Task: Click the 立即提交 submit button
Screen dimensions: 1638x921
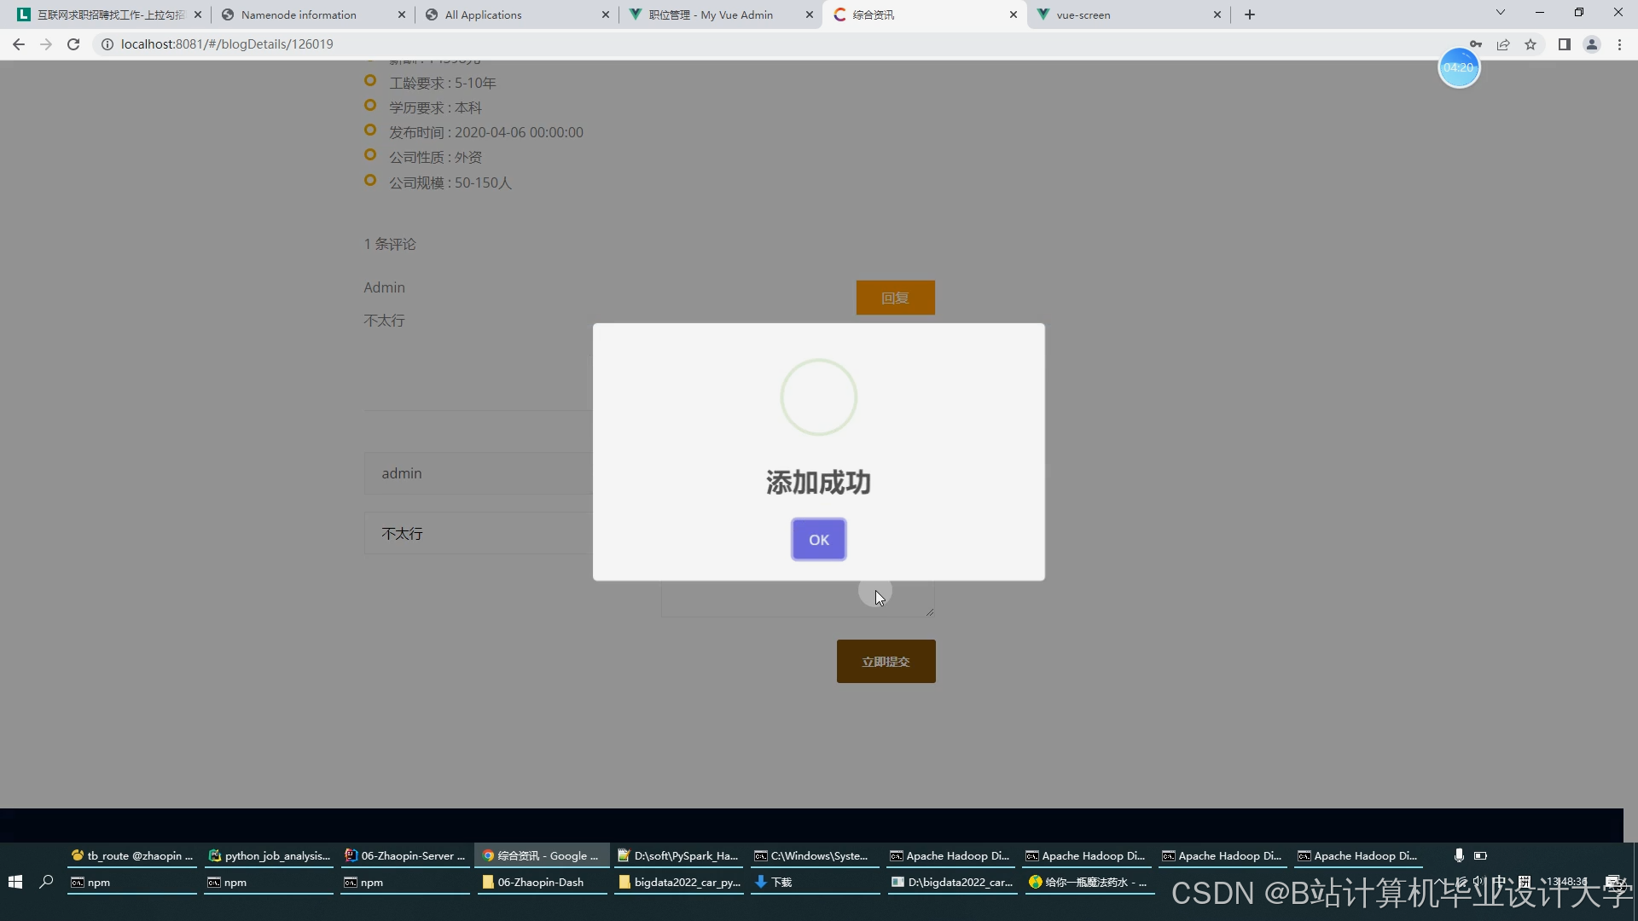Action: pos(886,661)
